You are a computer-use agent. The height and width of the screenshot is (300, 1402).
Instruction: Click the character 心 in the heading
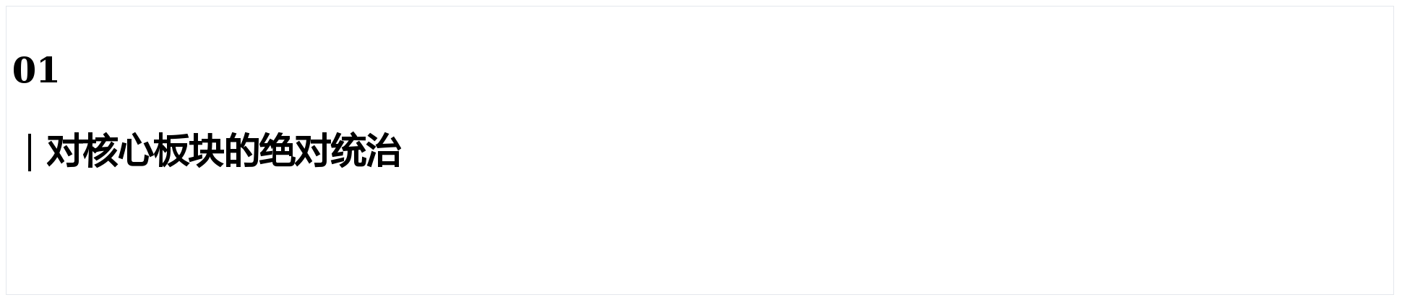(134, 151)
